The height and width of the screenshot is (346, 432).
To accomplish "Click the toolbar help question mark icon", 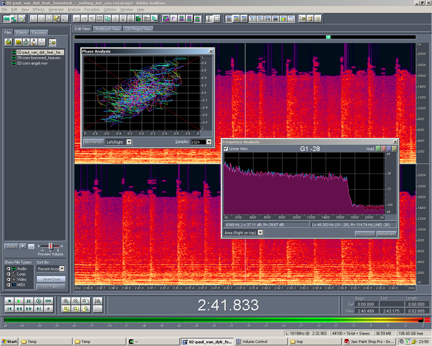I will click(318, 19).
